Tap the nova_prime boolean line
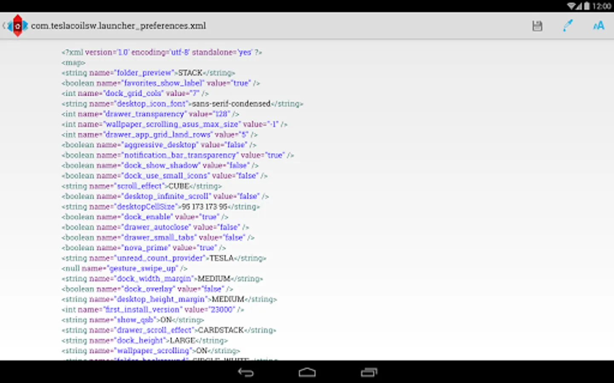Image resolution: width=614 pixels, height=383 pixels. pos(144,248)
